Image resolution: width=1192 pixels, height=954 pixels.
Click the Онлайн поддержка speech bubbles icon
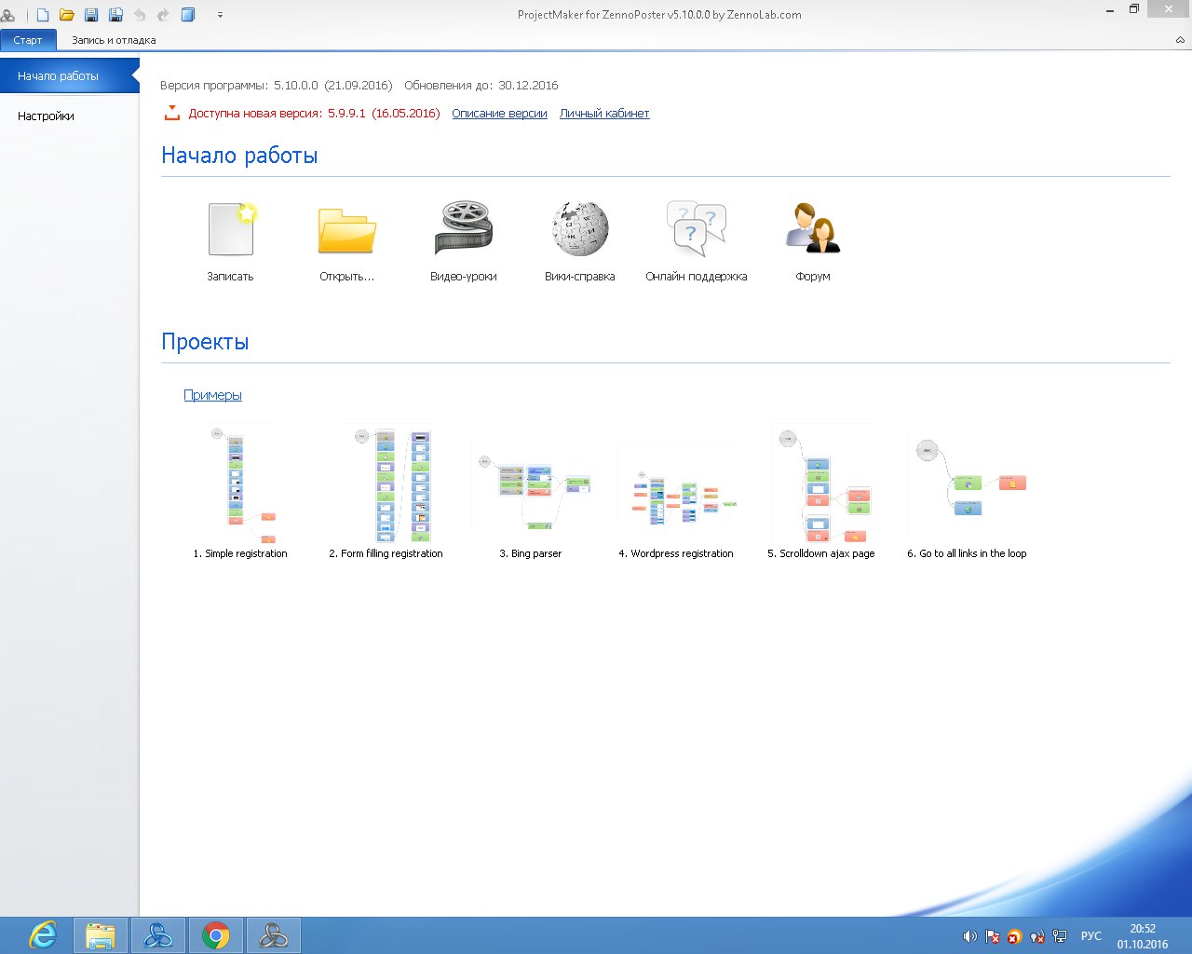(x=696, y=228)
